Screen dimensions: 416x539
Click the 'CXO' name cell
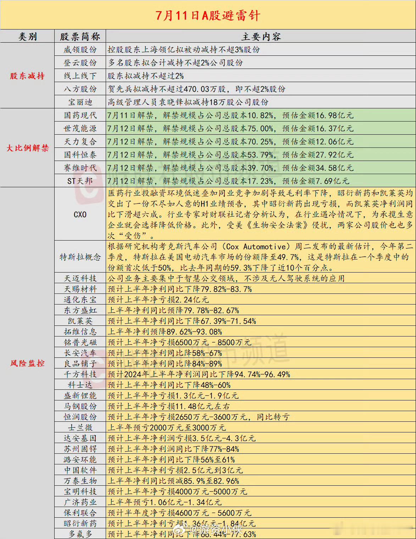80,214
